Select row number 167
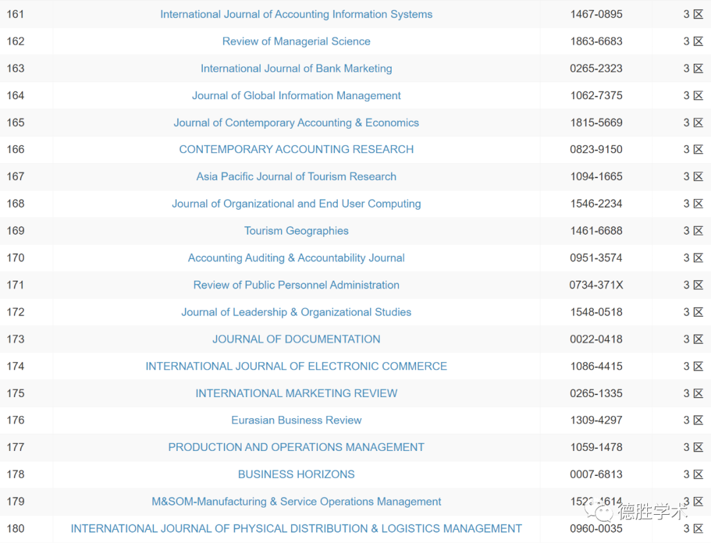Image resolution: width=711 pixels, height=543 pixels. (x=15, y=177)
